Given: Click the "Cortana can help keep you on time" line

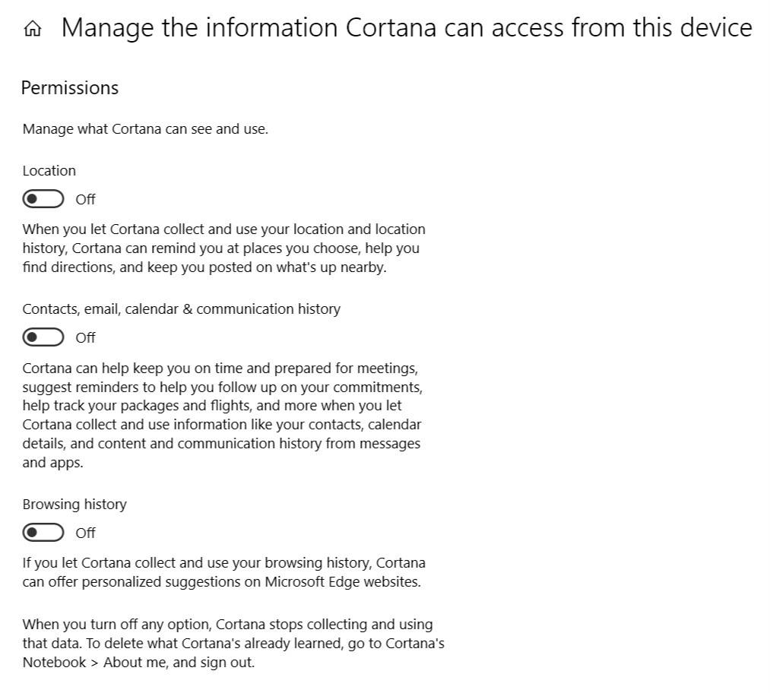Looking at the screenshot, I should tap(220, 369).
